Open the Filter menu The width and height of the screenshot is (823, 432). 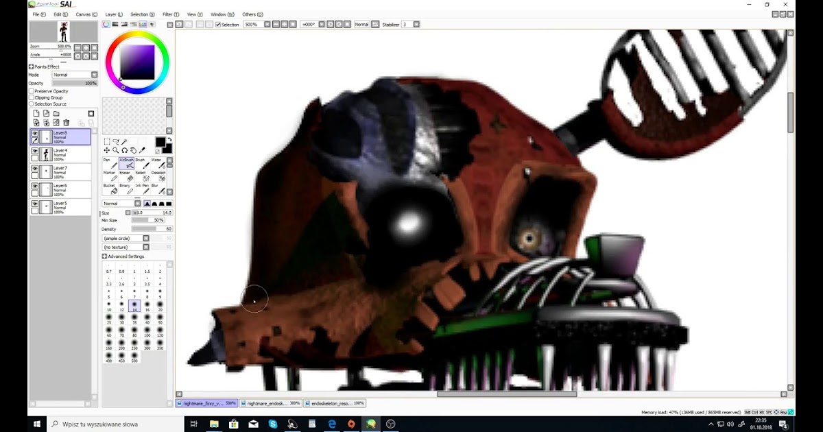pyautogui.click(x=171, y=14)
